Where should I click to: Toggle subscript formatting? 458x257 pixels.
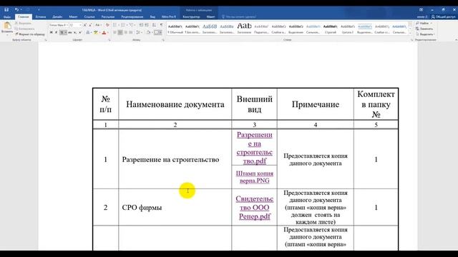[75, 32]
